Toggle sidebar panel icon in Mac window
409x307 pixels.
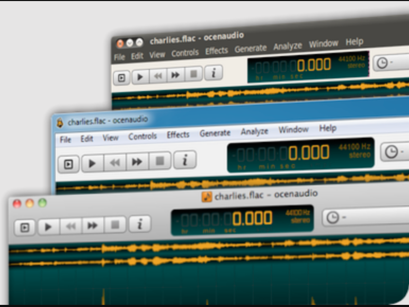pos(25,228)
